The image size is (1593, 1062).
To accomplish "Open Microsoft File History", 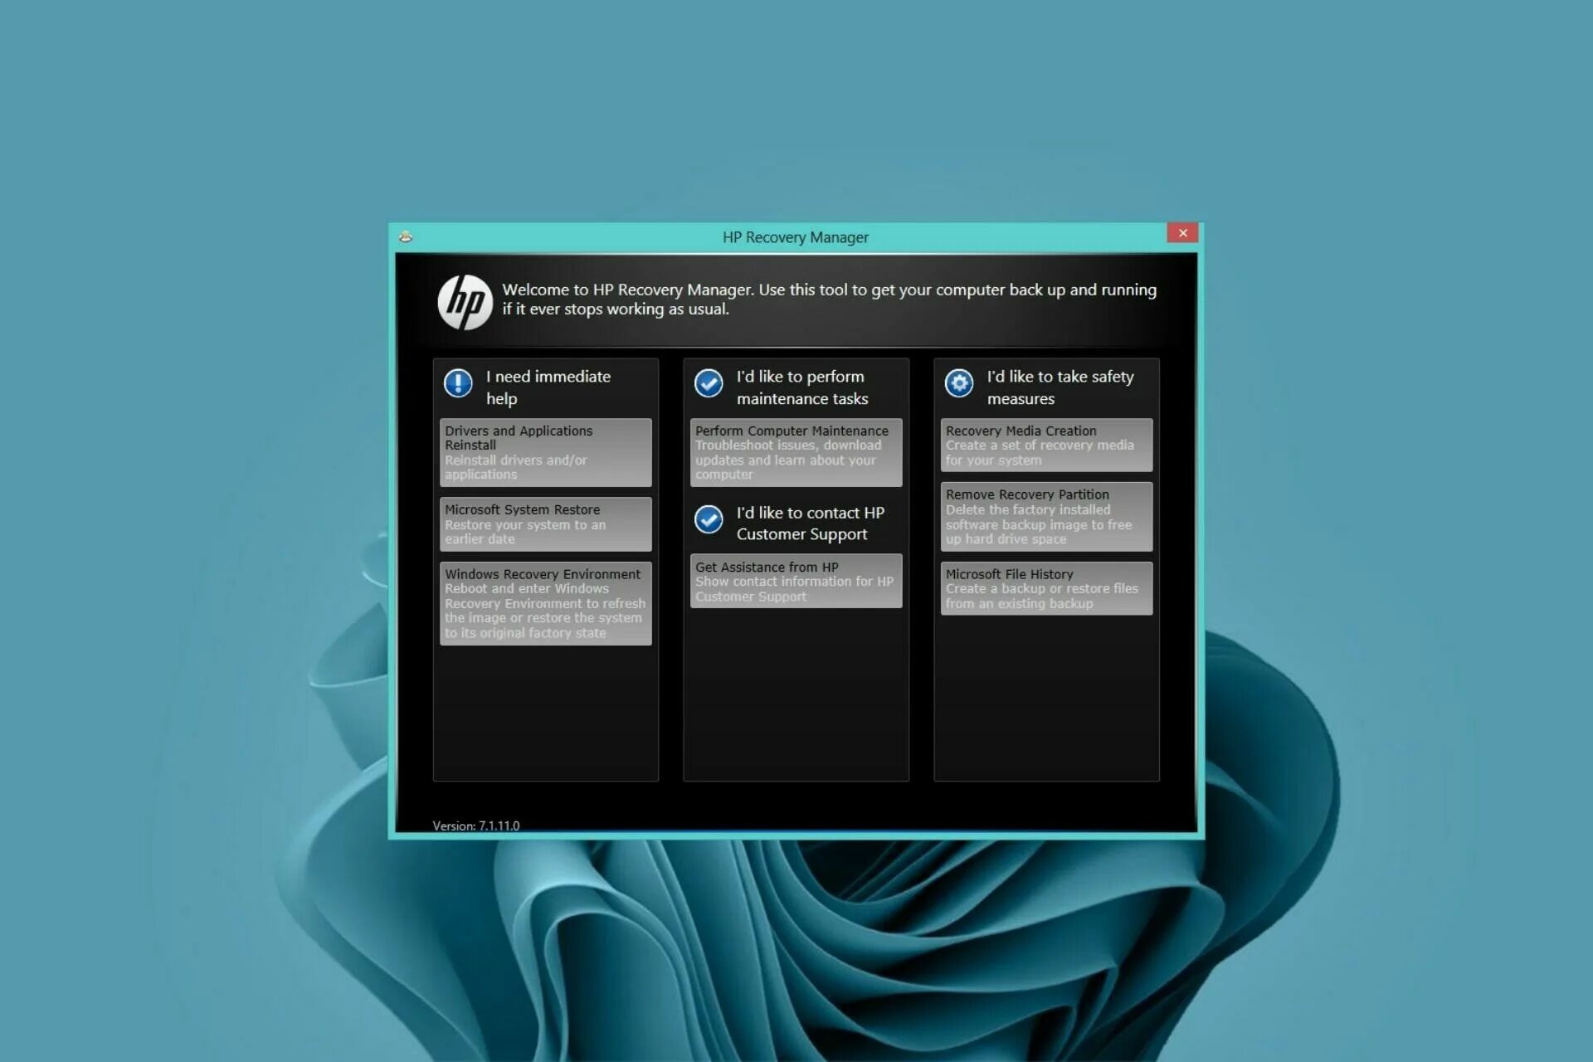I will click(x=1046, y=588).
